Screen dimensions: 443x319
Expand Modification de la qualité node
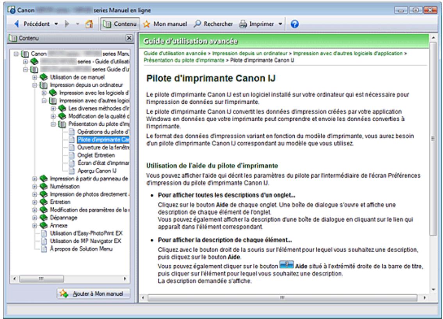click(x=53, y=116)
